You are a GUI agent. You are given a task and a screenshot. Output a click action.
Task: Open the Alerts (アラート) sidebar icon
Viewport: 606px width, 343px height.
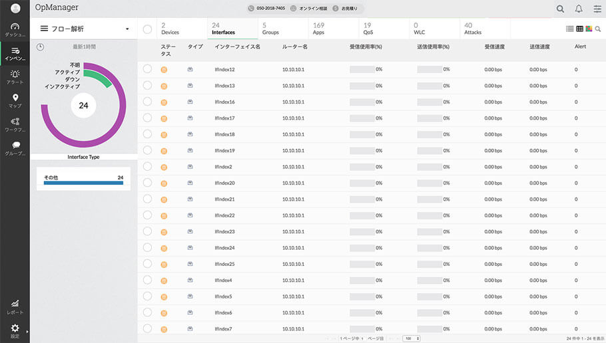[x=15, y=76]
